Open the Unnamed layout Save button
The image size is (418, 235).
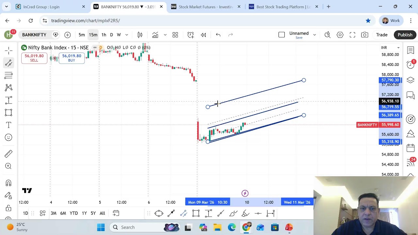(299, 35)
